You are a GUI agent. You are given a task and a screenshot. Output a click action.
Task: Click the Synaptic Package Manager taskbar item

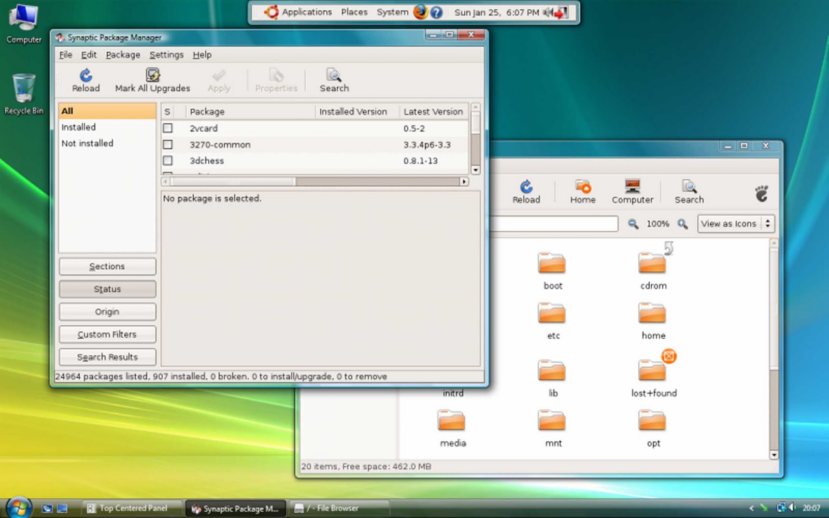click(236, 508)
